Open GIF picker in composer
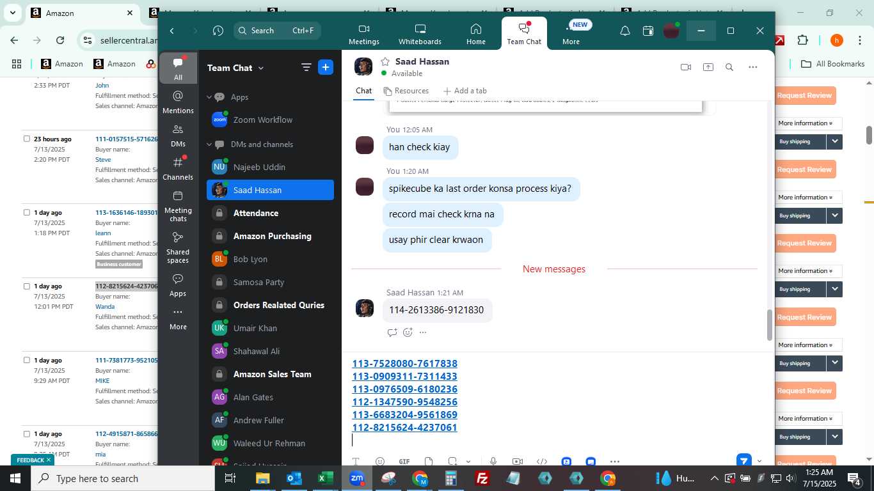Viewport: 874px width, 491px height. coord(404,462)
